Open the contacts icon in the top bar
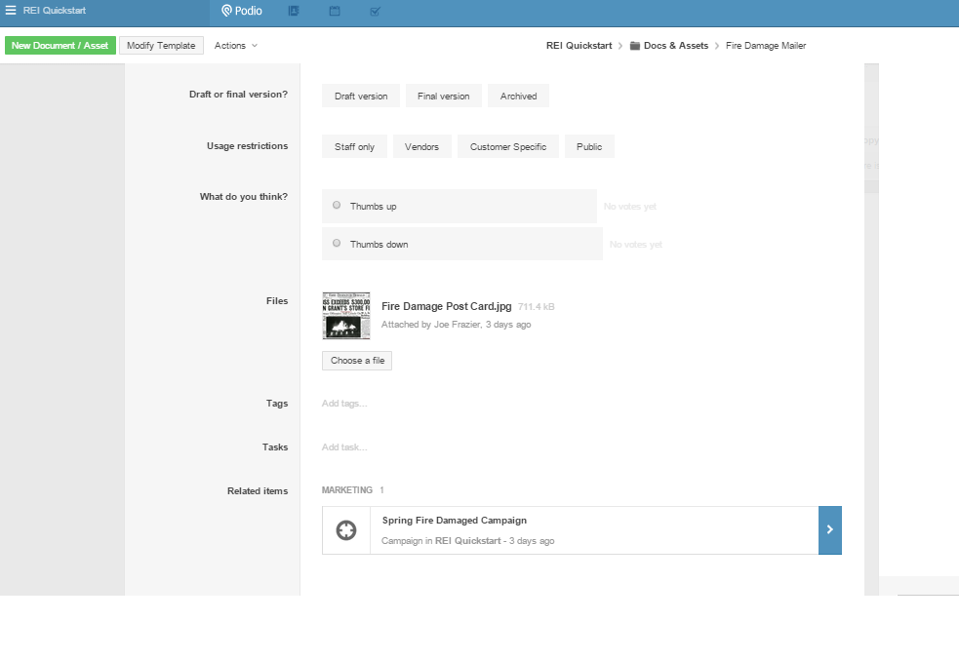 (294, 11)
